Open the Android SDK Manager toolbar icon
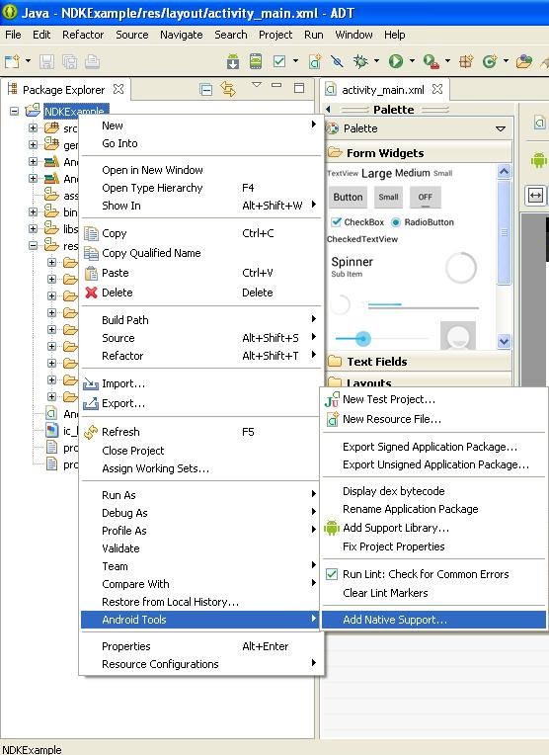Image resolution: width=549 pixels, height=755 pixels. (x=233, y=61)
